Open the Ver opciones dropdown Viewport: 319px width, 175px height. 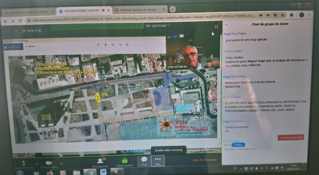pyautogui.click(x=158, y=26)
